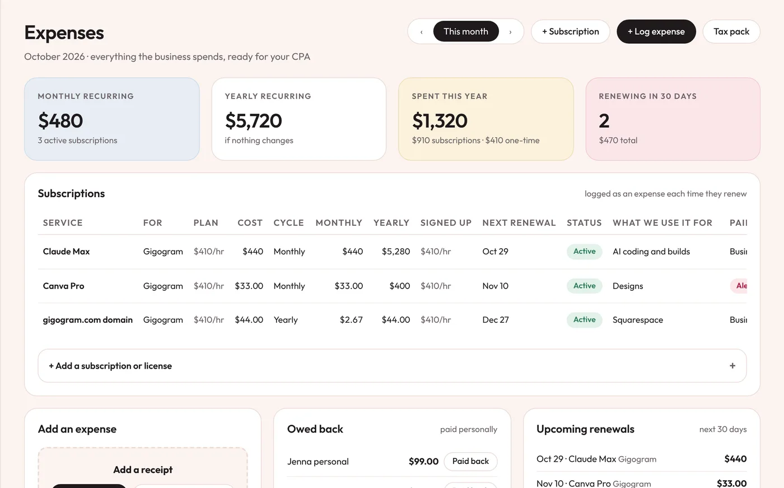Open the Claude Max subscription row
This screenshot has width=784, height=488.
click(392, 252)
